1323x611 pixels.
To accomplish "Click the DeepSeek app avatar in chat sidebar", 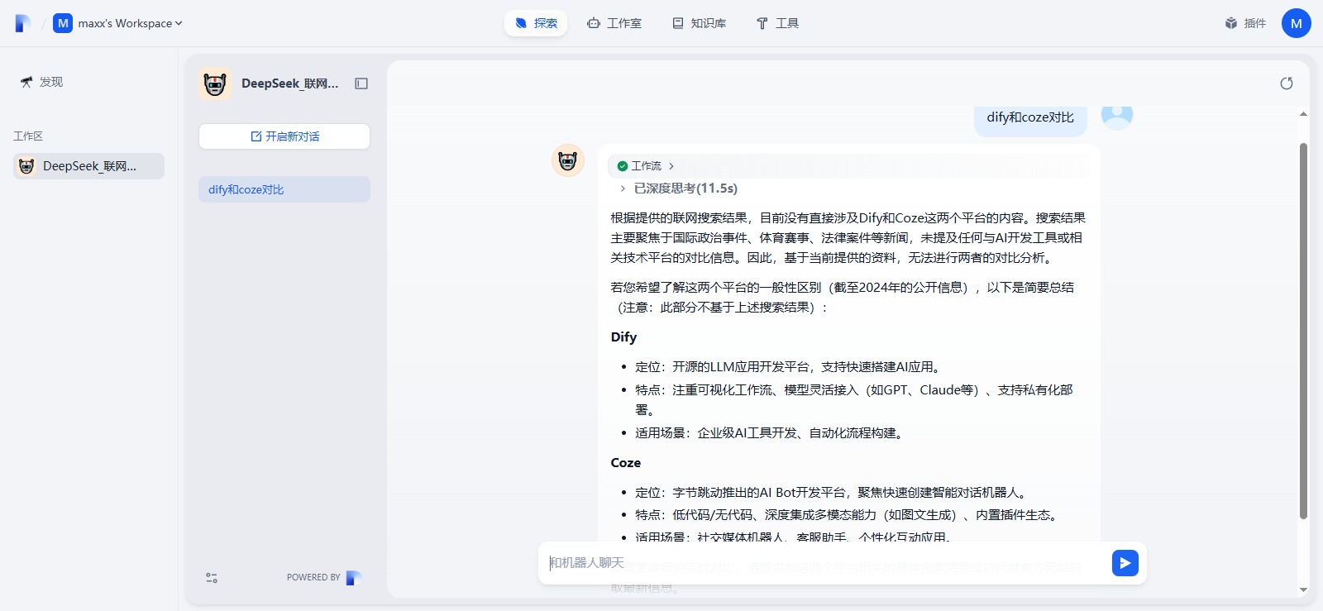I will [215, 84].
